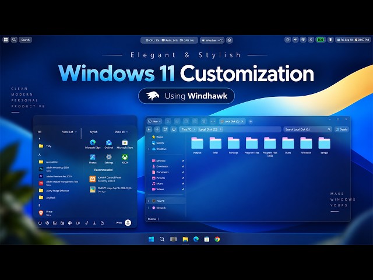Open the Settings tile in Start menu pinned apps
This screenshot has width=373, height=280.
(x=109, y=159)
